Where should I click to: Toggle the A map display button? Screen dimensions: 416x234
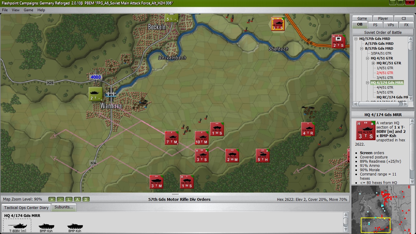tap(78, 199)
